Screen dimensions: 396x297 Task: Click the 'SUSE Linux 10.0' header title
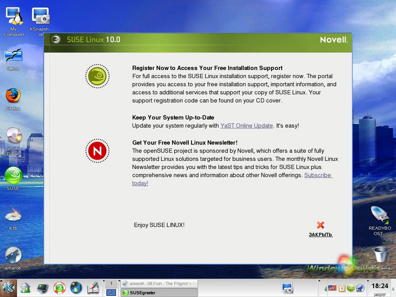[94, 40]
